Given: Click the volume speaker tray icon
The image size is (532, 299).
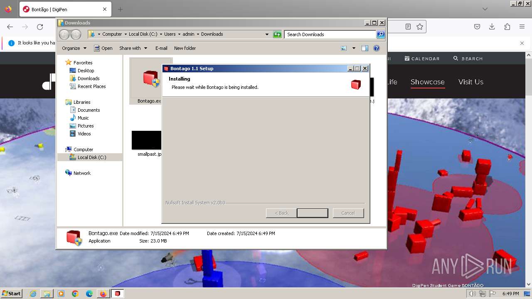Looking at the screenshot, I should pos(473,294).
